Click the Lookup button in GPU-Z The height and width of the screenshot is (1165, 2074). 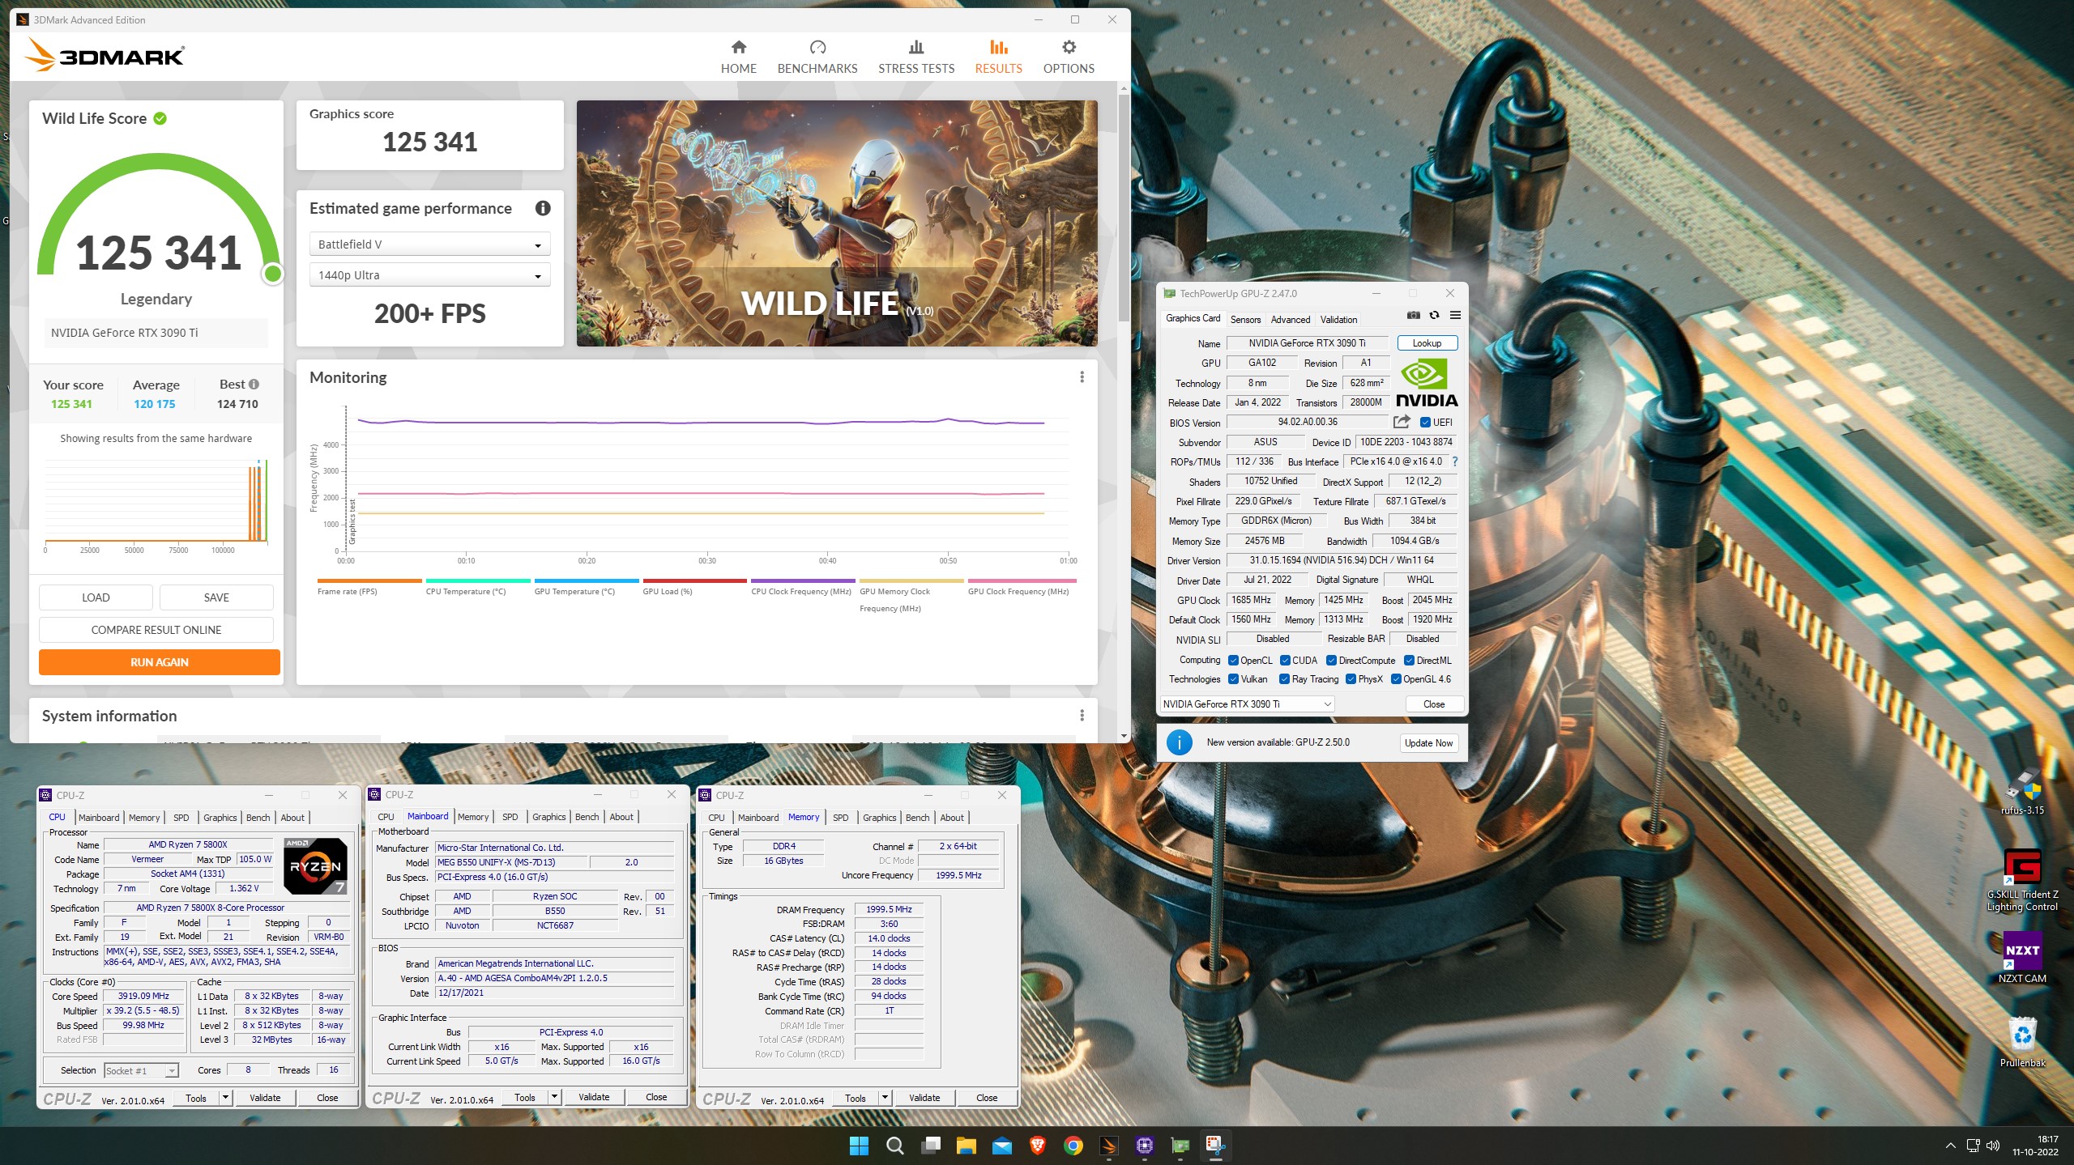click(x=1427, y=343)
